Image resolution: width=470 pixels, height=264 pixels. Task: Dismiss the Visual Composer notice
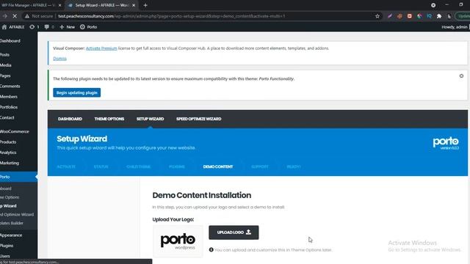pyautogui.click(x=59, y=59)
